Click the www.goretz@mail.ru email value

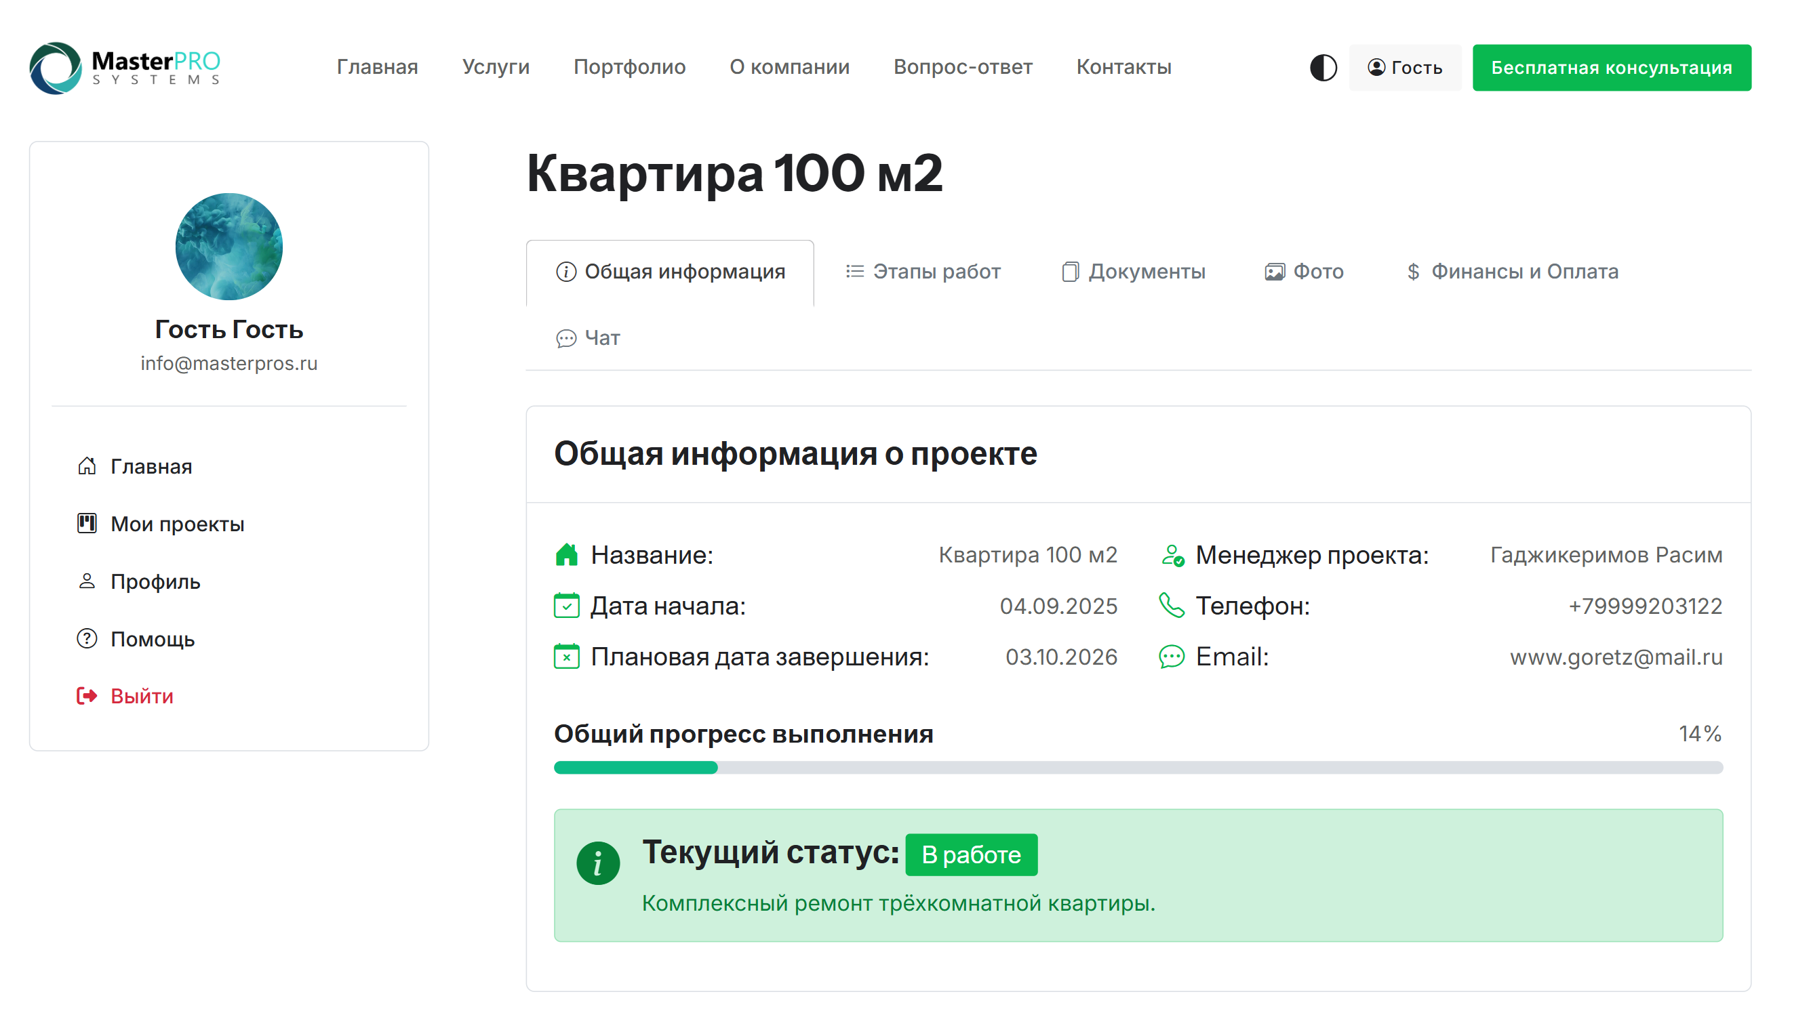click(1616, 657)
